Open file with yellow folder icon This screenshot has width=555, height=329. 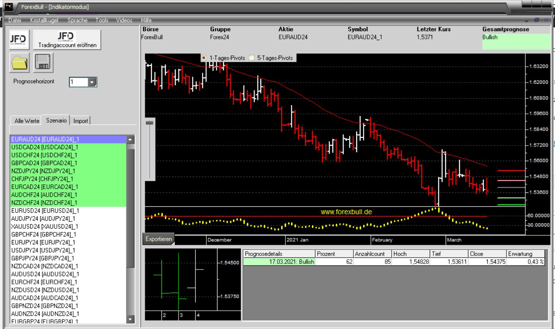(x=18, y=62)
